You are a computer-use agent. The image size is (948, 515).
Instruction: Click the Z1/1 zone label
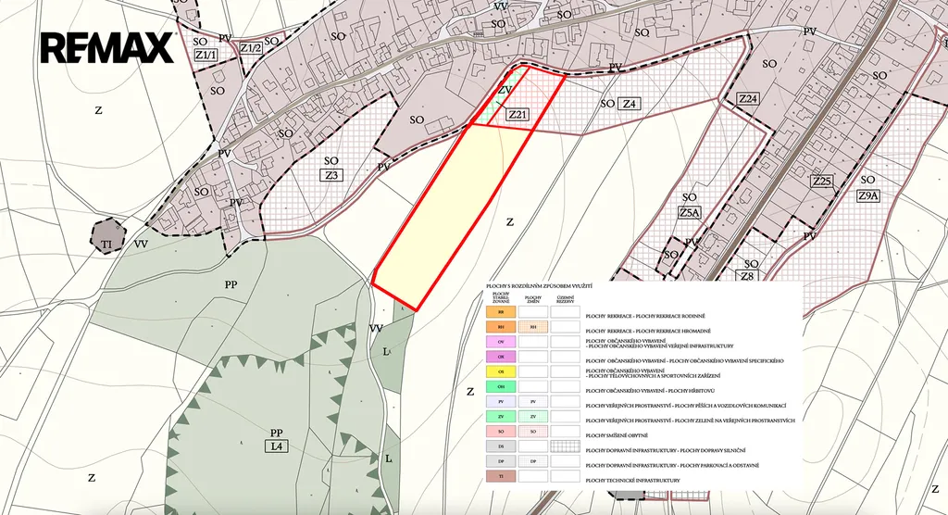point(206,56)
